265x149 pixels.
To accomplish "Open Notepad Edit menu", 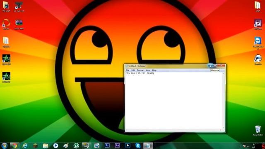I will [x=133, y=70].
